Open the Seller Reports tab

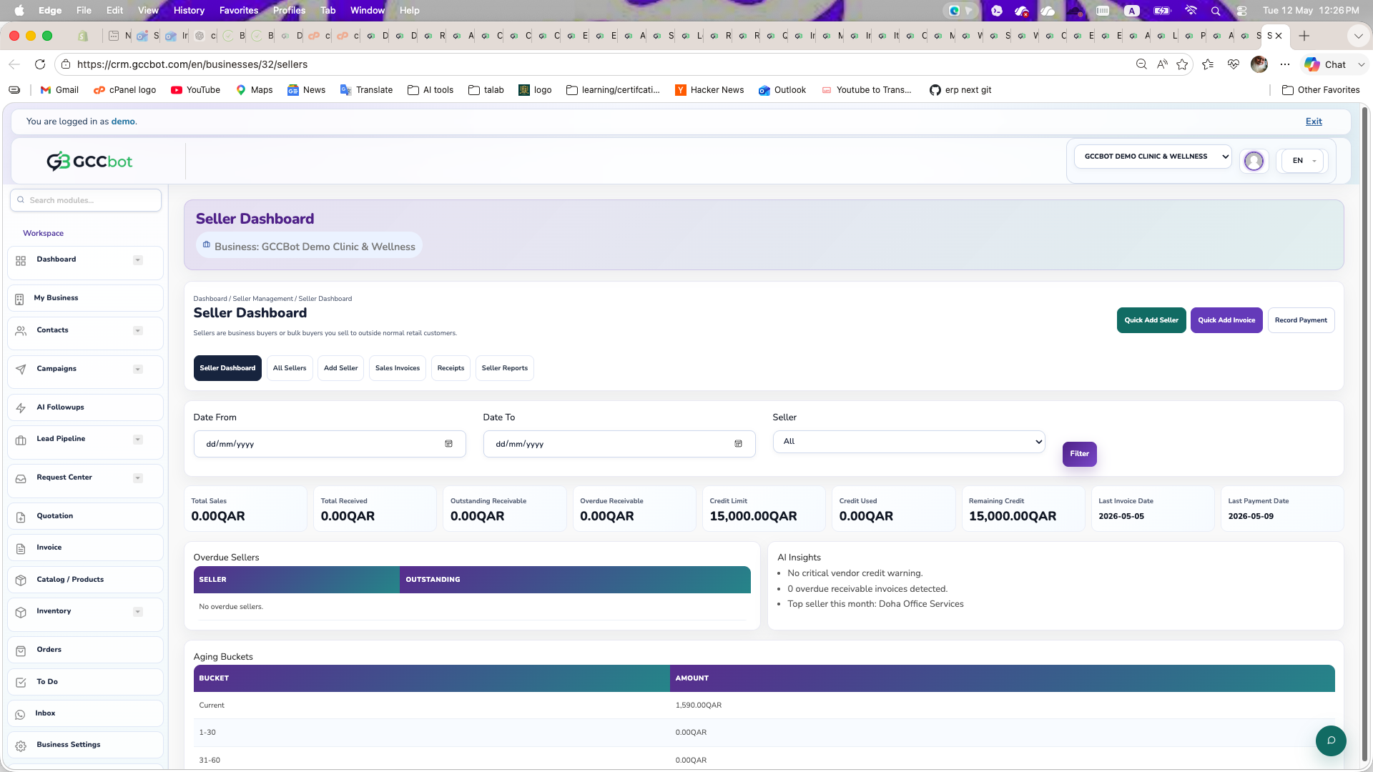coord(505,368)
